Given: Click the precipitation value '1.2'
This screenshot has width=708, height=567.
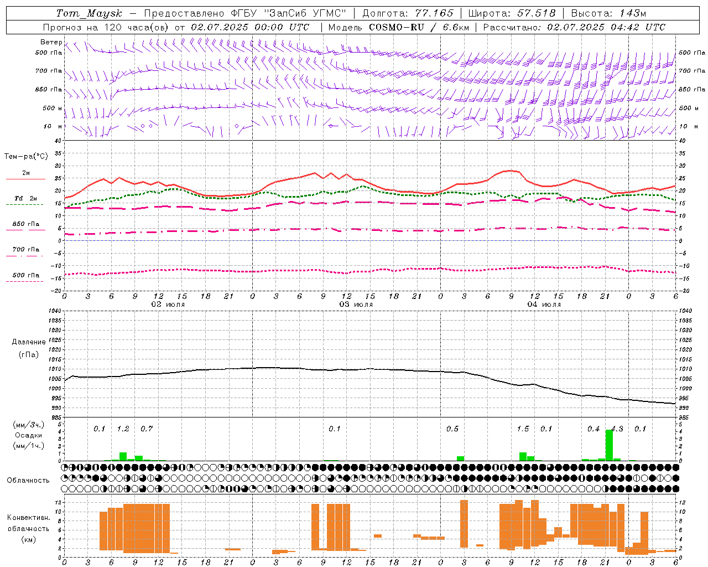Looking at the screenshot, I should 123,429.
